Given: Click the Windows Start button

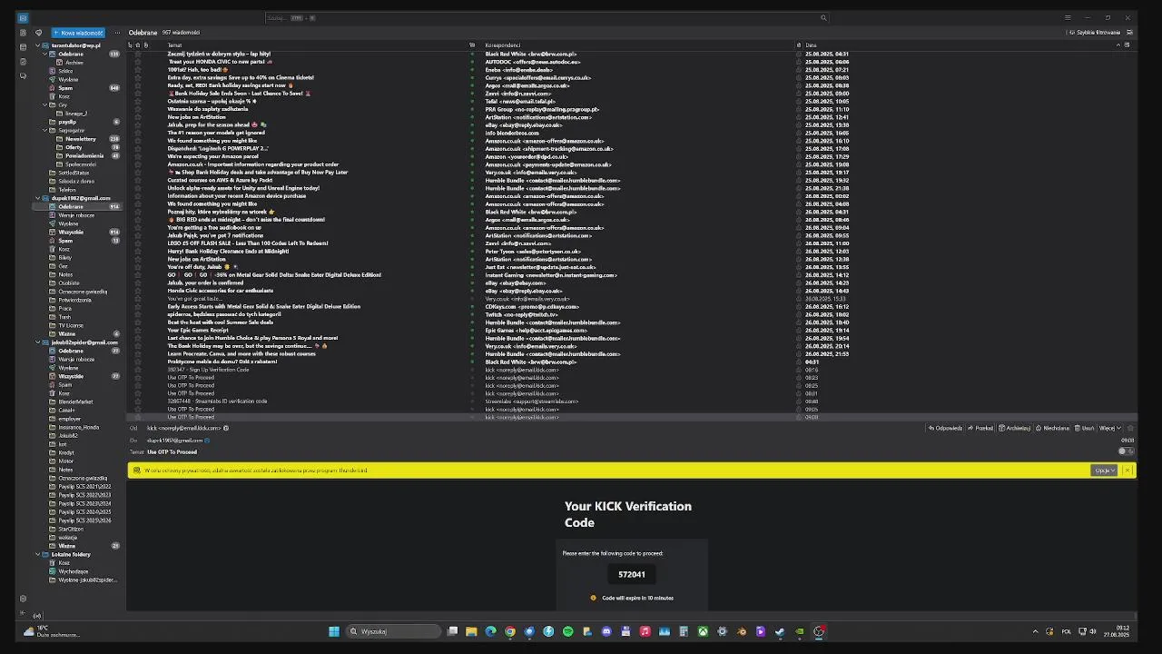Looking at the screenshot, I should (334, 631).
